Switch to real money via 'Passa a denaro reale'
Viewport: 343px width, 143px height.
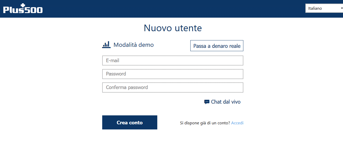(217, 46)
